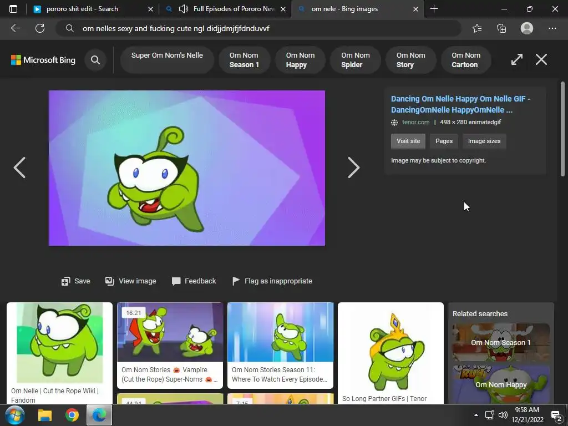
Task: Open notification center icon
Action: coord(556,415)
